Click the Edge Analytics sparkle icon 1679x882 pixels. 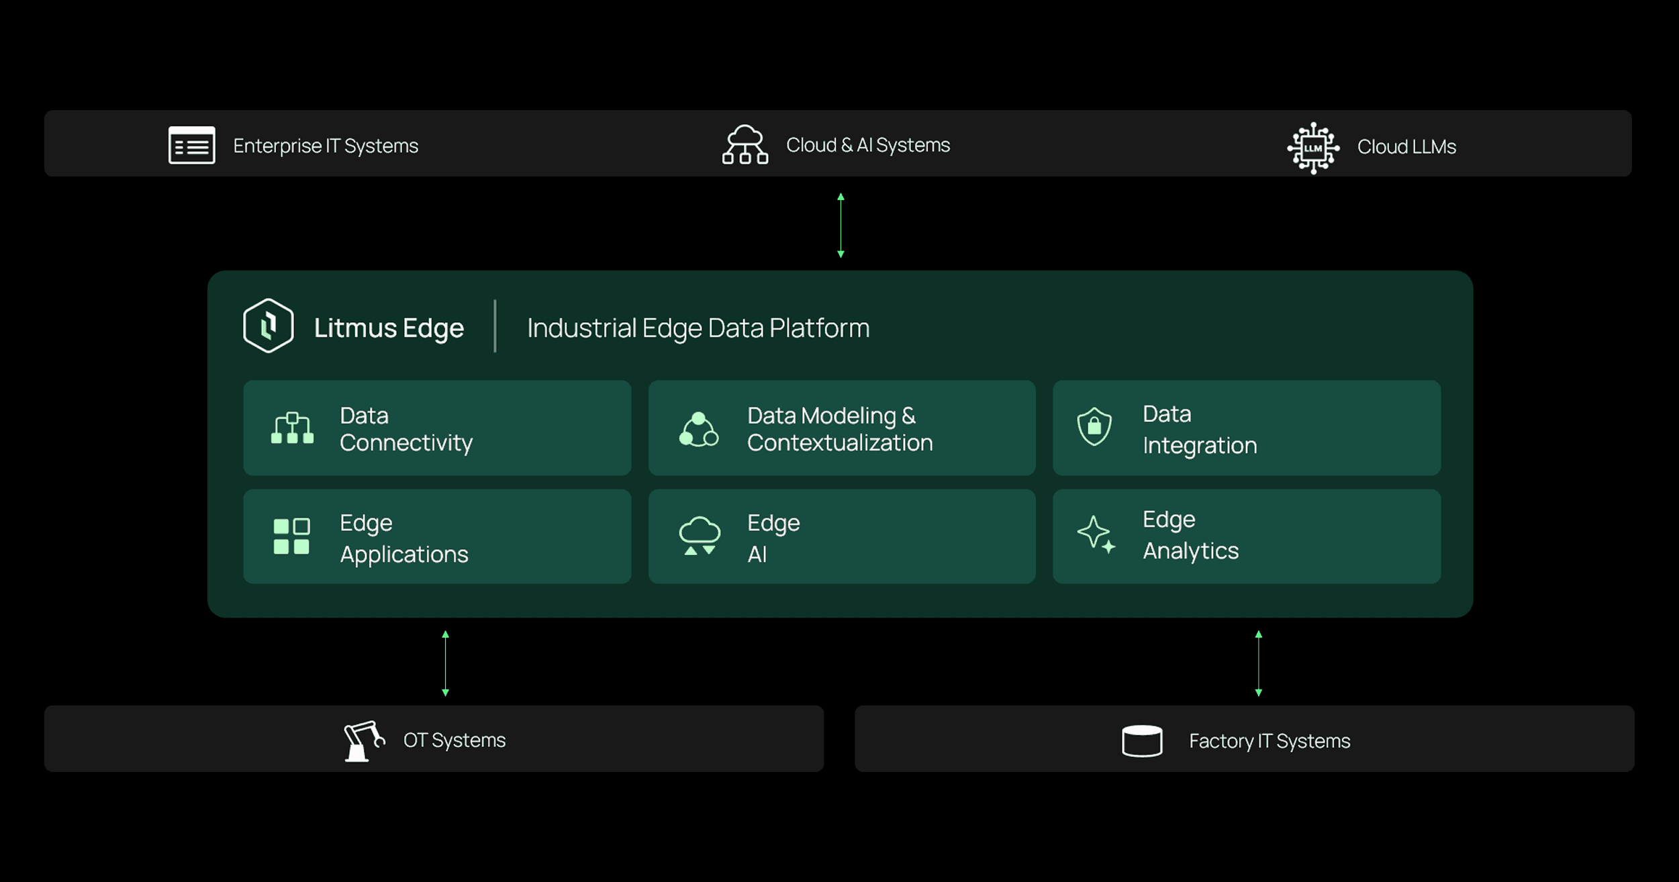1096,534
